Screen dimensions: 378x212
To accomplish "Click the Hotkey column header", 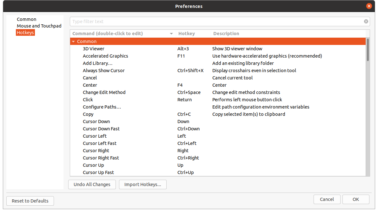I will tap(187, 33).
